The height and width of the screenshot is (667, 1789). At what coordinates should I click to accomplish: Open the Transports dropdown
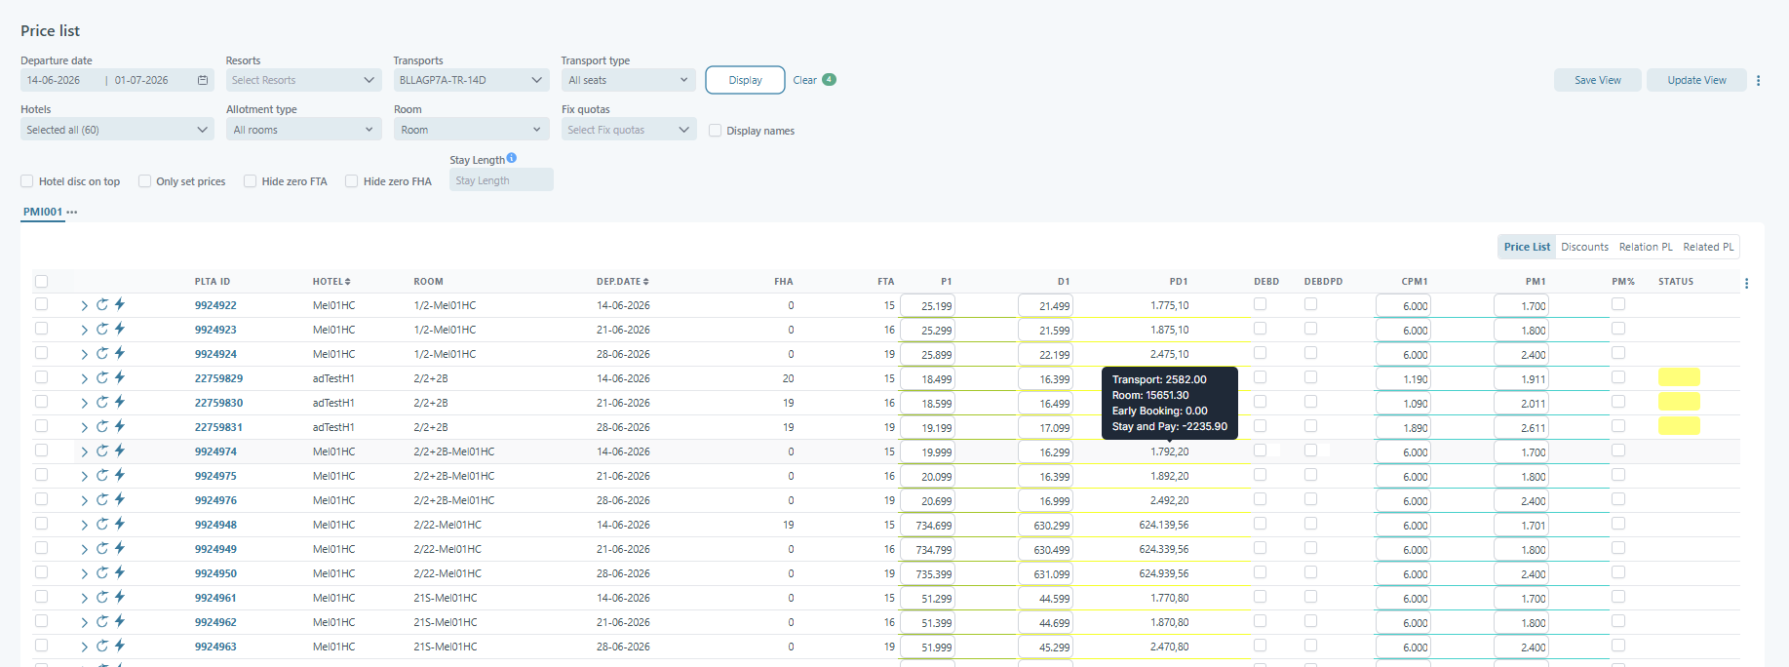[x=470, y=80]
